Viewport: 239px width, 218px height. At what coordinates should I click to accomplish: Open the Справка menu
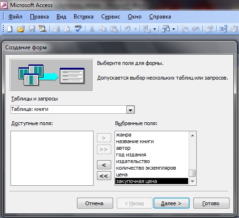[x=160, y=17]
